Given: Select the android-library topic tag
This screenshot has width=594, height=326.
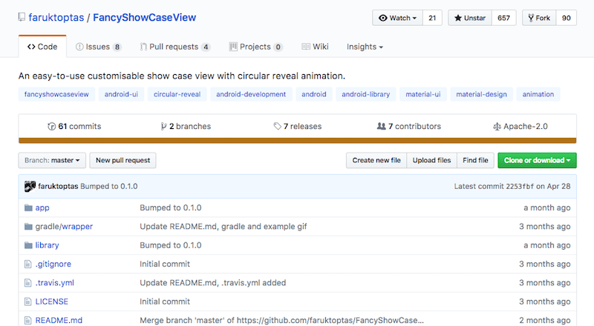Looking at the screenshot, I should 365,94.
